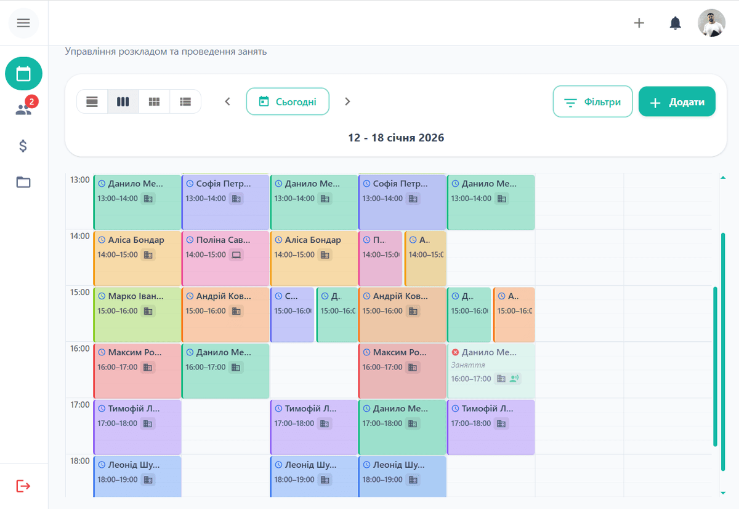Open the finances dollar icon
Image resolution: width=739 pixels, height=509 pixels.
pyautogui.click(x=23, y=146)
